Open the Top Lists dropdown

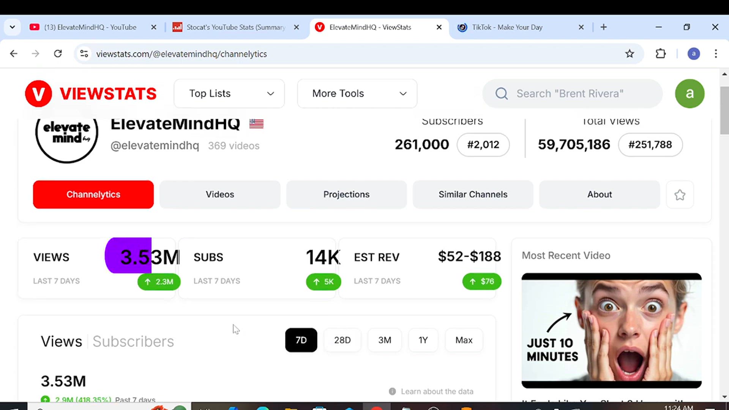[x=229, y=93]
